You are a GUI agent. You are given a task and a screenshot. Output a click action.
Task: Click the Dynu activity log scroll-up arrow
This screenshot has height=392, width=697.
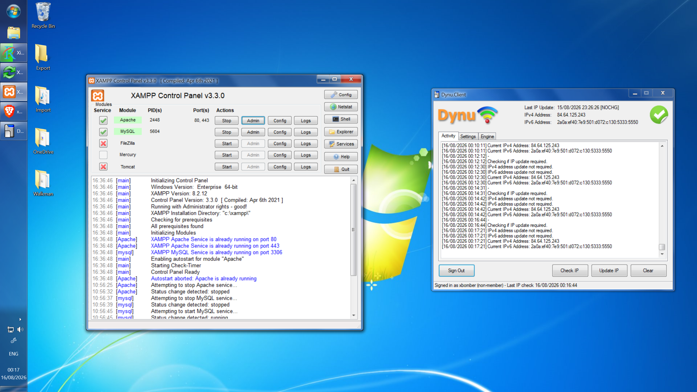662,146
